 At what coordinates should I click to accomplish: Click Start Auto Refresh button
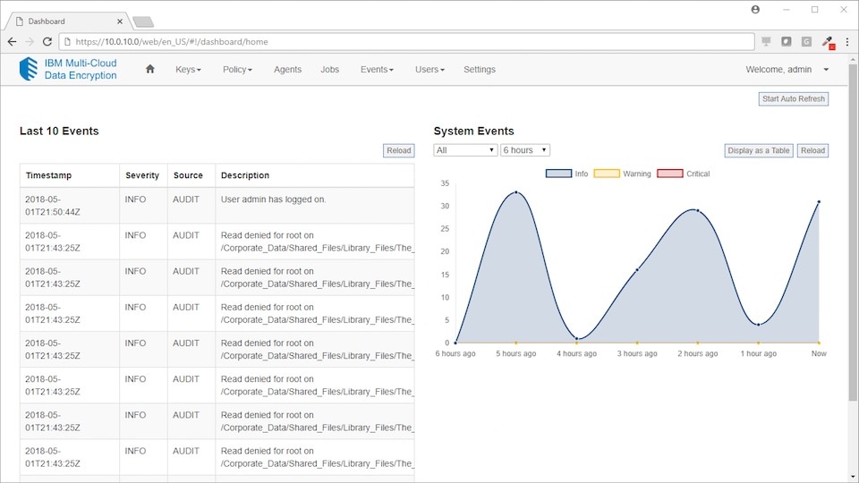[x=794, y=99]
